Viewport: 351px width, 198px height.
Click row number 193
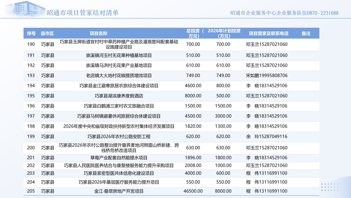coord(31,76)
